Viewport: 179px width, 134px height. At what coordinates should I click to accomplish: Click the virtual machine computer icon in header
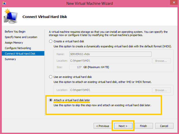(x=11, y=16)
